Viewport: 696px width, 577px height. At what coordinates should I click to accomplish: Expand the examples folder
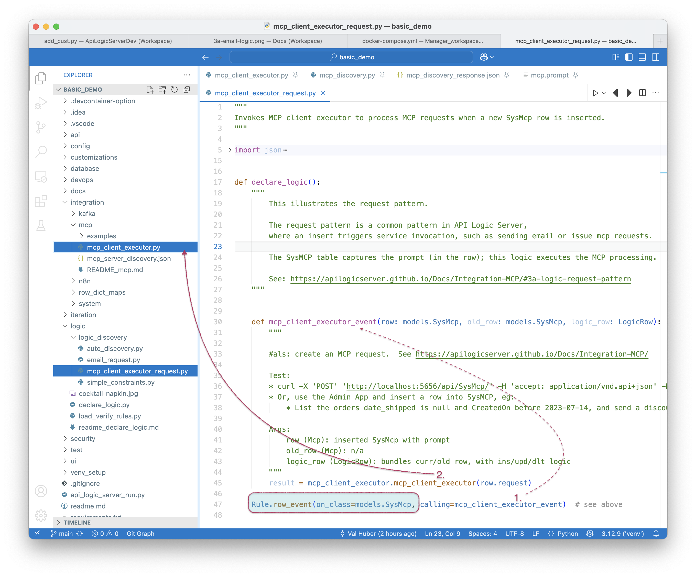[82, 236]
